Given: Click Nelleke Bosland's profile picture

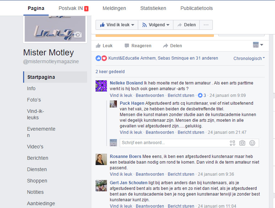Looking at the screenshot, I should (x=101, y=86).
